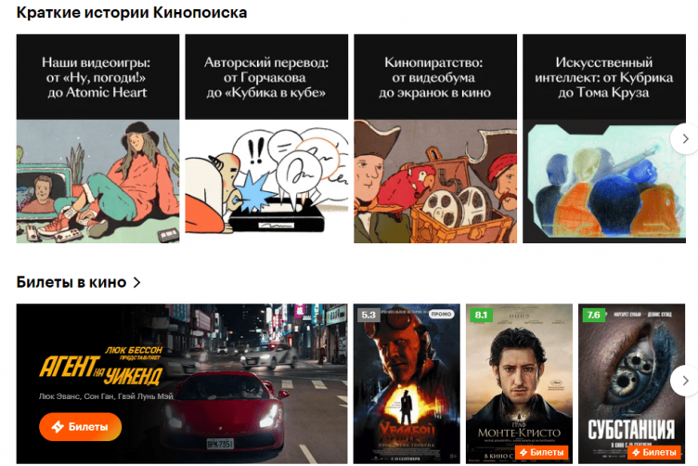Open the Кинопиратство story card
The width and height of the screenshot is (698, 466).
[435, 138]
